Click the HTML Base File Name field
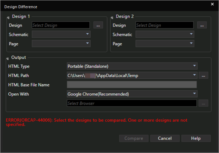 pos(132,85)
